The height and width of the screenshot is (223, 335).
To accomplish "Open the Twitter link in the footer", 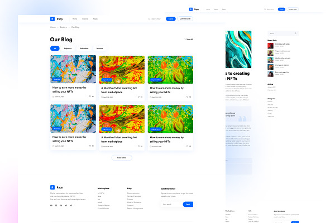I will pos(66,206).
